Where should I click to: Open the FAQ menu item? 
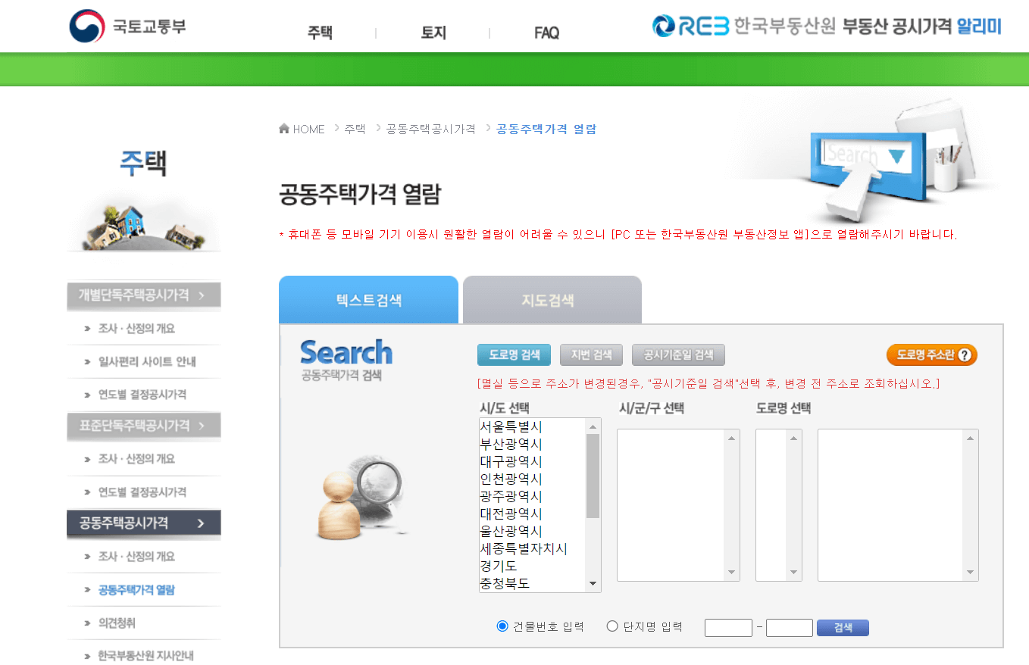click(546, 33)
